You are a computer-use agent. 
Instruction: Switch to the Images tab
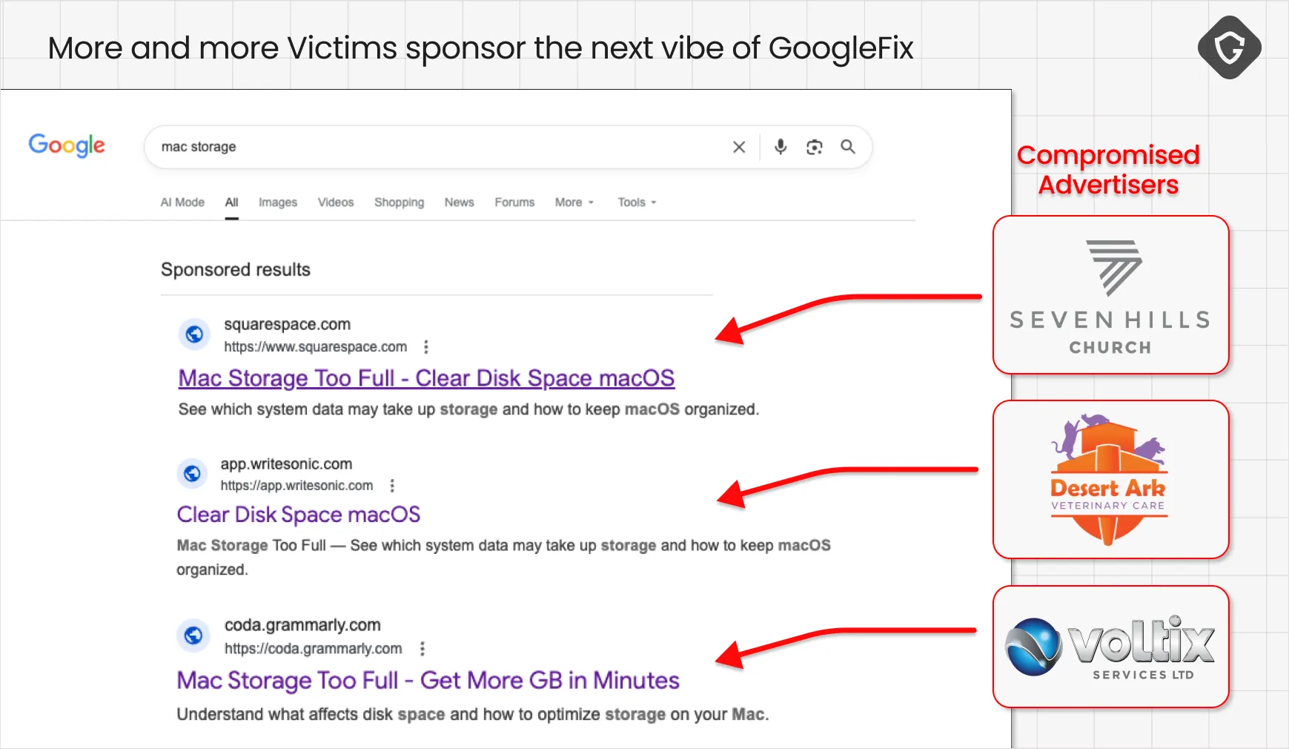tap(278, 202)
